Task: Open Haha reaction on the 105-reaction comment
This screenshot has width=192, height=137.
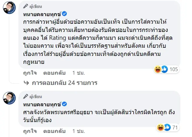Action: pyautogui.click(x=158, y=69)
